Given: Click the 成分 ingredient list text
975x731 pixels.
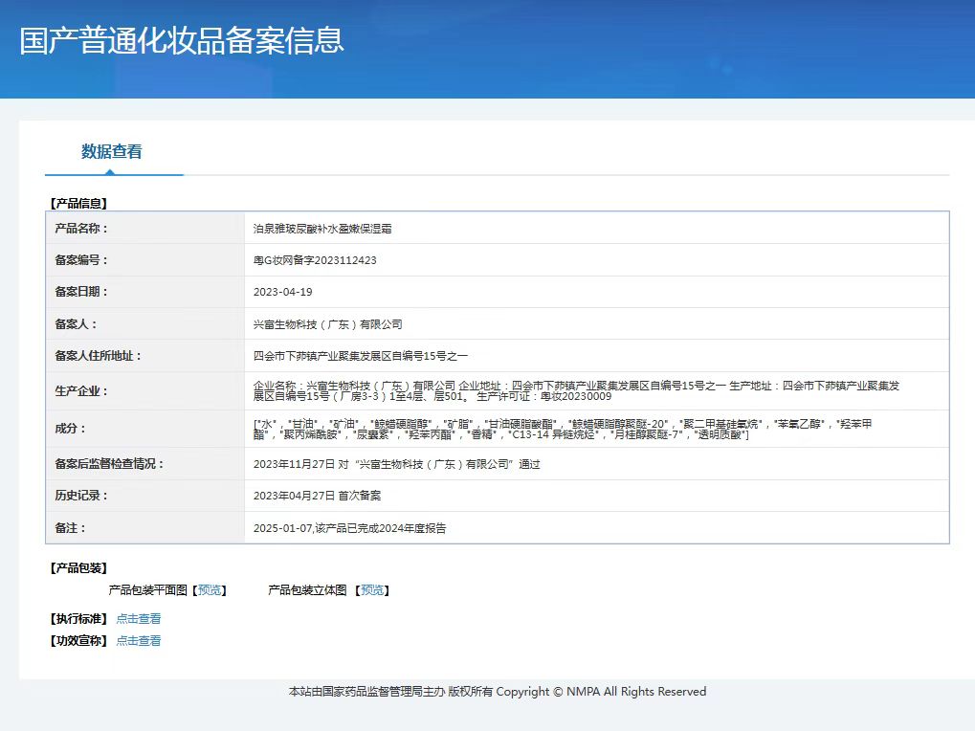Looking at the screenshot, I should click(565, 429).
